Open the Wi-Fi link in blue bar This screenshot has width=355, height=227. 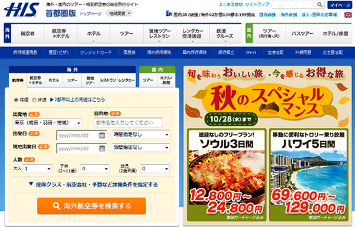coord(251,53)
